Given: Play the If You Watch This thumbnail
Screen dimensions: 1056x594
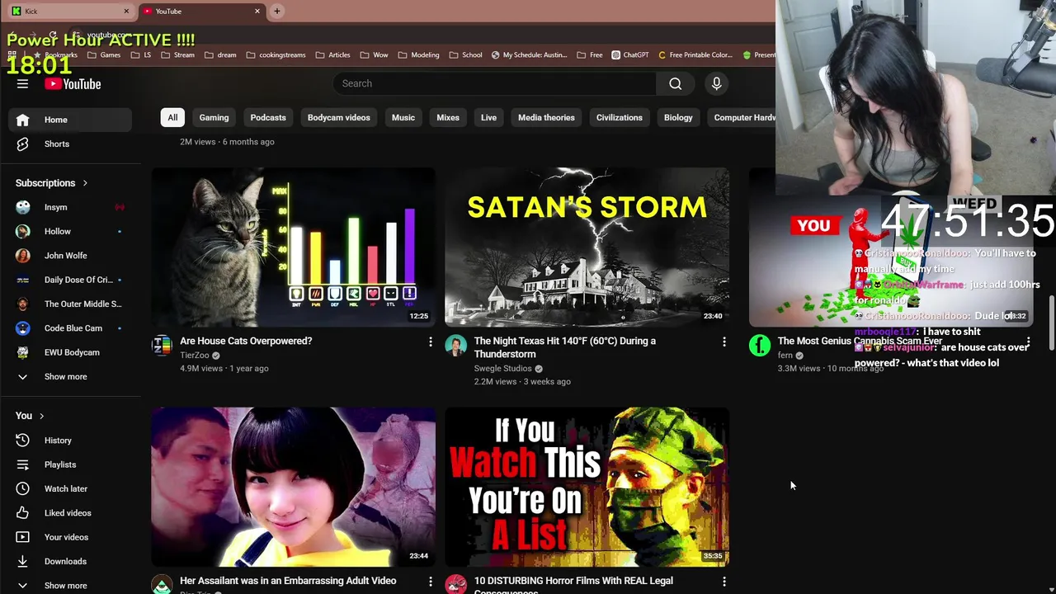Looking at the screenshot, I should (x=587, y=487).
